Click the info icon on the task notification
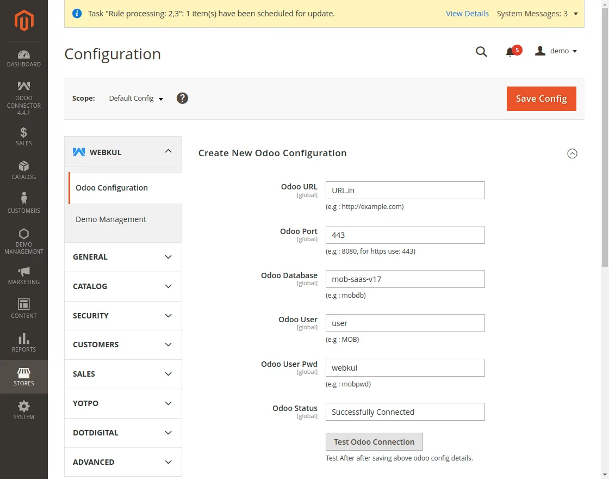This screenshot has height=479, width=609. 76,13
